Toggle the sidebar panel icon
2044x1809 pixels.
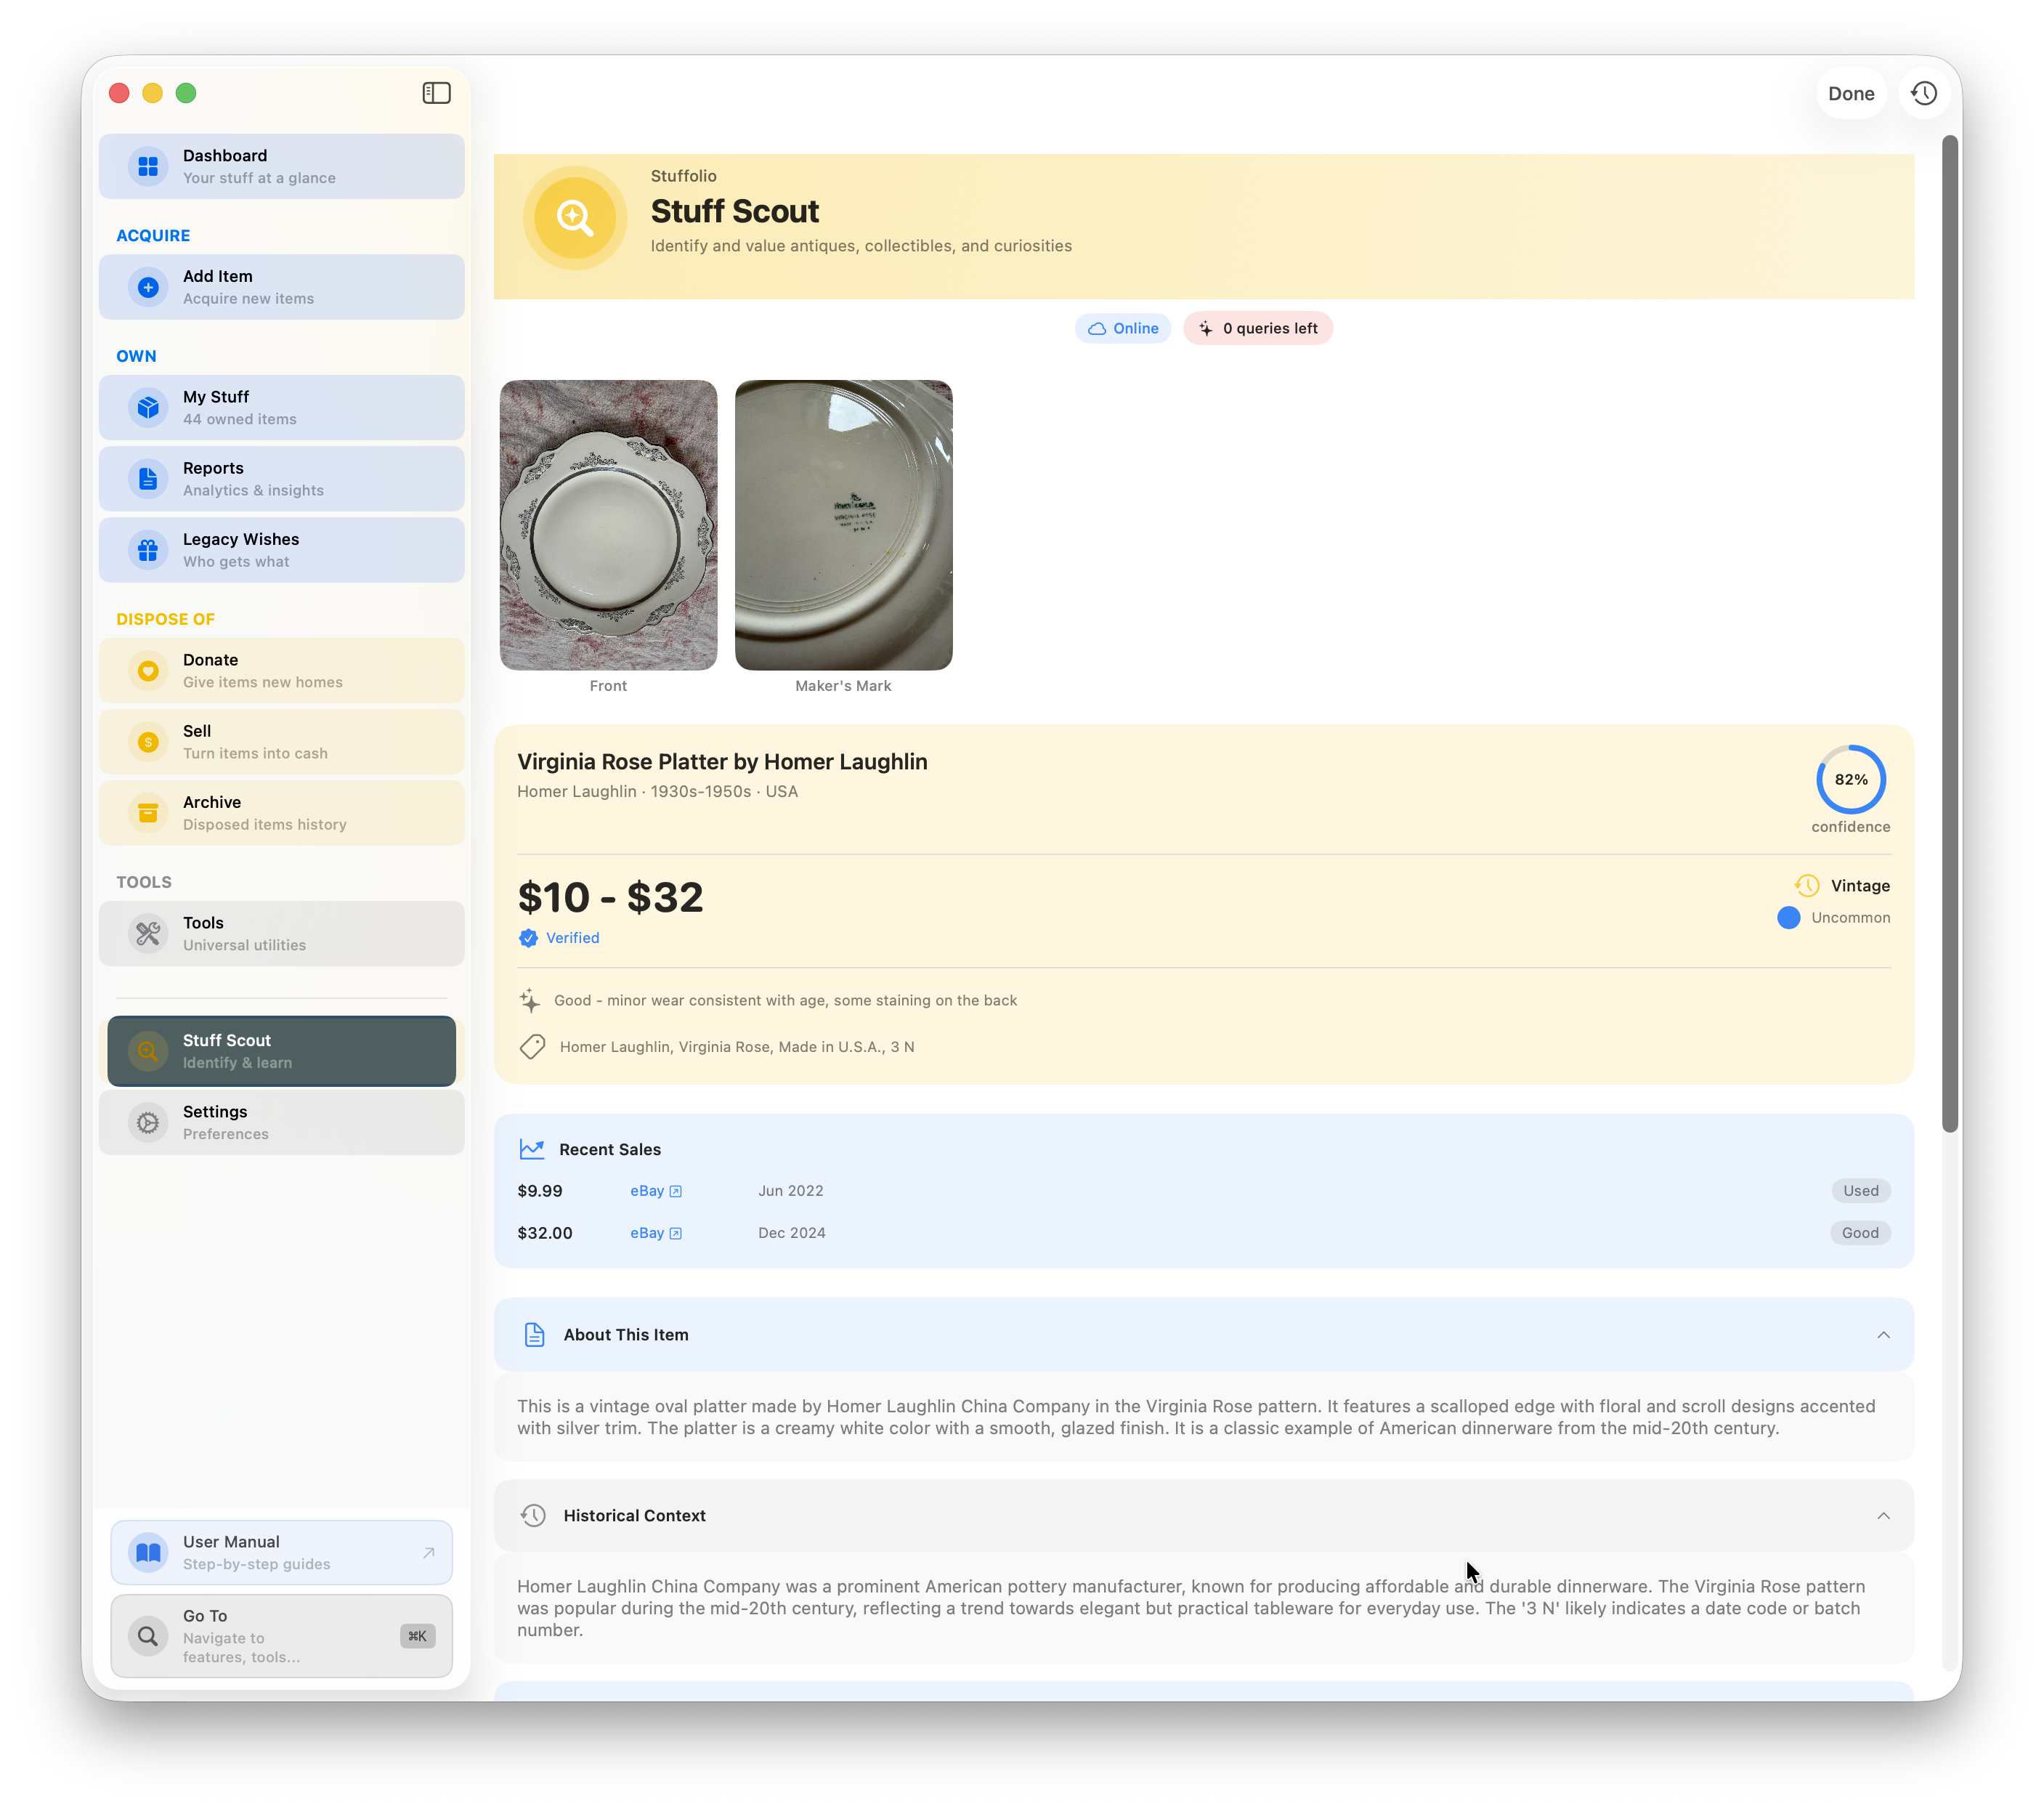click(x=436, y=93)
